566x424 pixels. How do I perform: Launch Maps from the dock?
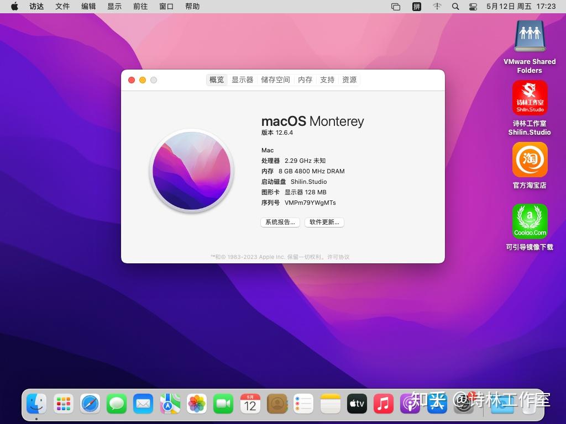click(170, 404)
